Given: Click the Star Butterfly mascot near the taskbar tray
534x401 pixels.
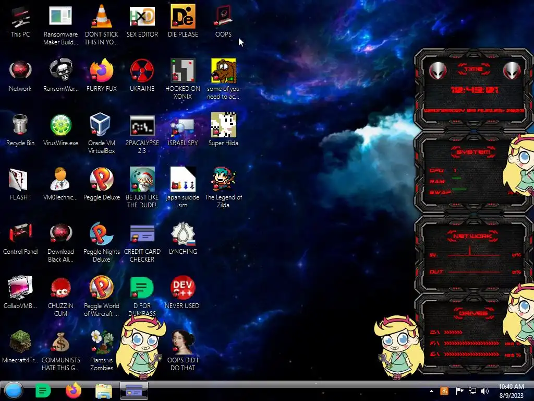Looking at the screenshot, I should [x=399, y=347].
